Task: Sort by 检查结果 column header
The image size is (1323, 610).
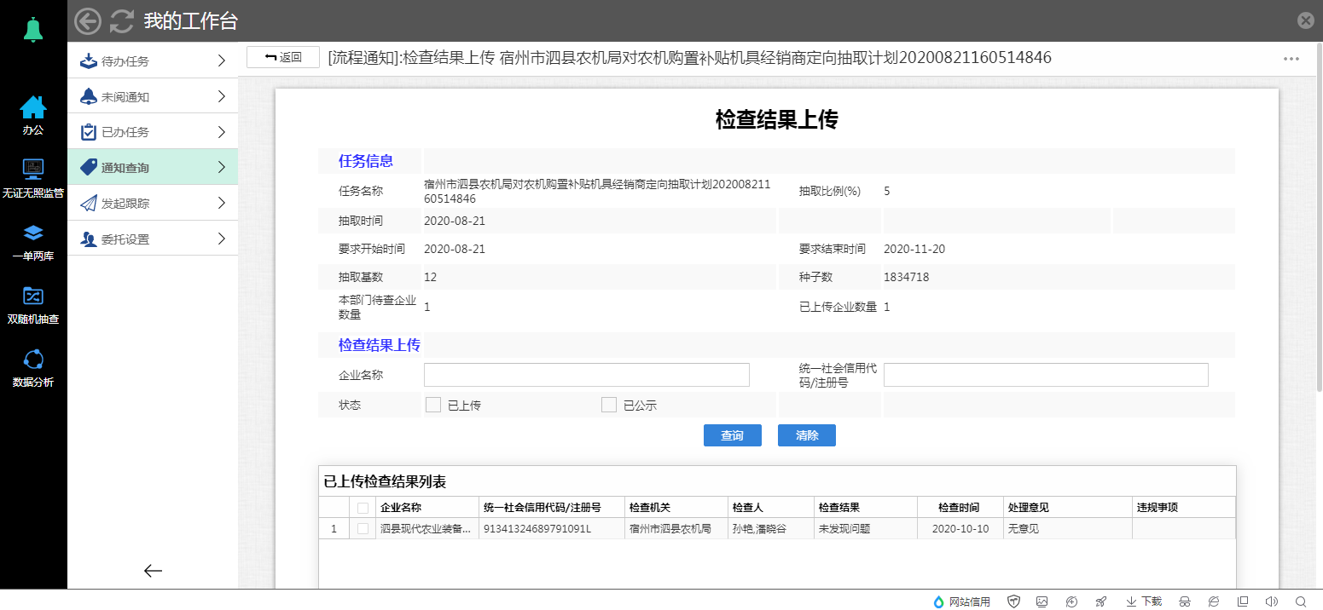Action: tap(865, 507)
